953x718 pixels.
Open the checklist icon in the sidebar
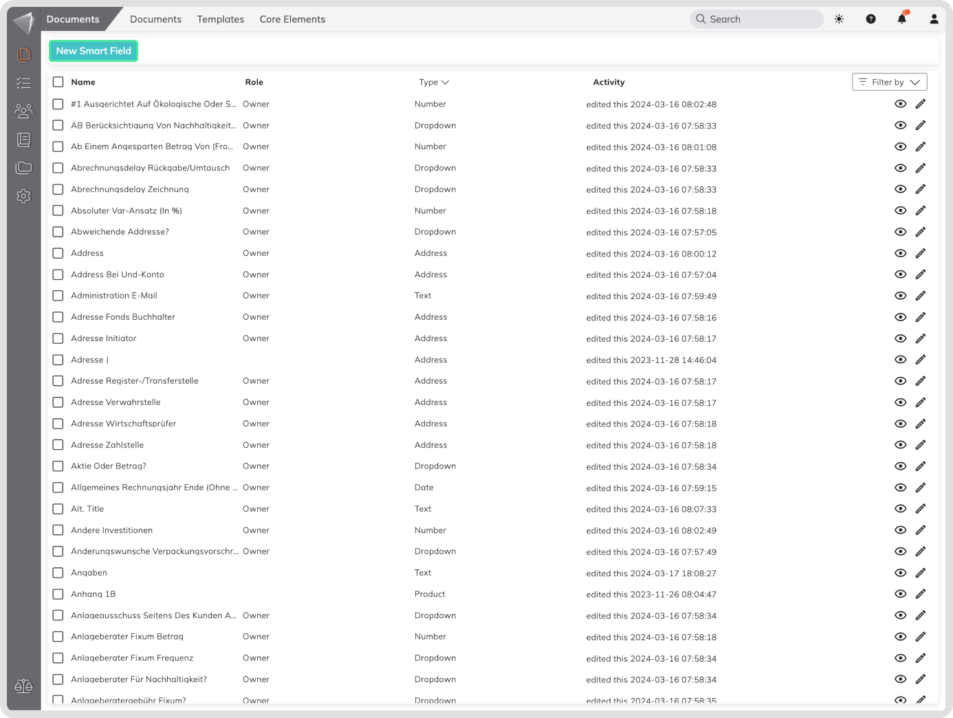(x=24, y=83)
